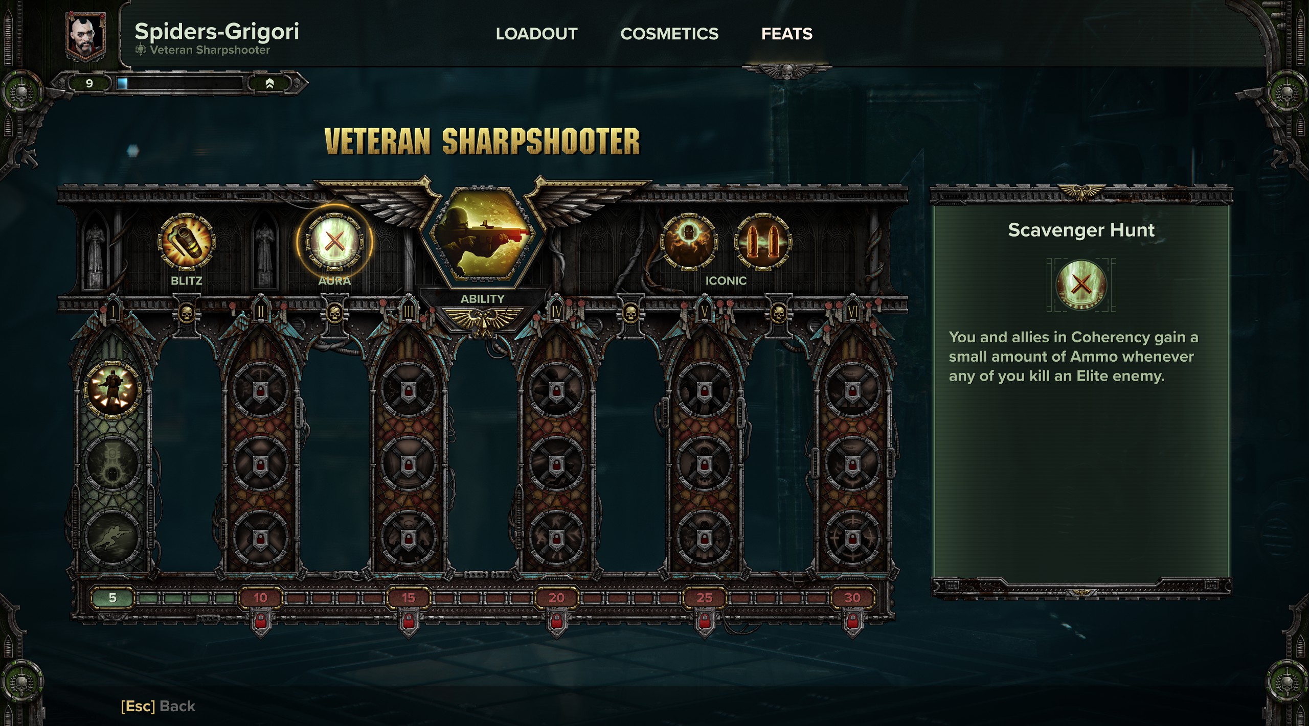
Task: Click the Iconic twin bullets icon
Action: [763, 242]
